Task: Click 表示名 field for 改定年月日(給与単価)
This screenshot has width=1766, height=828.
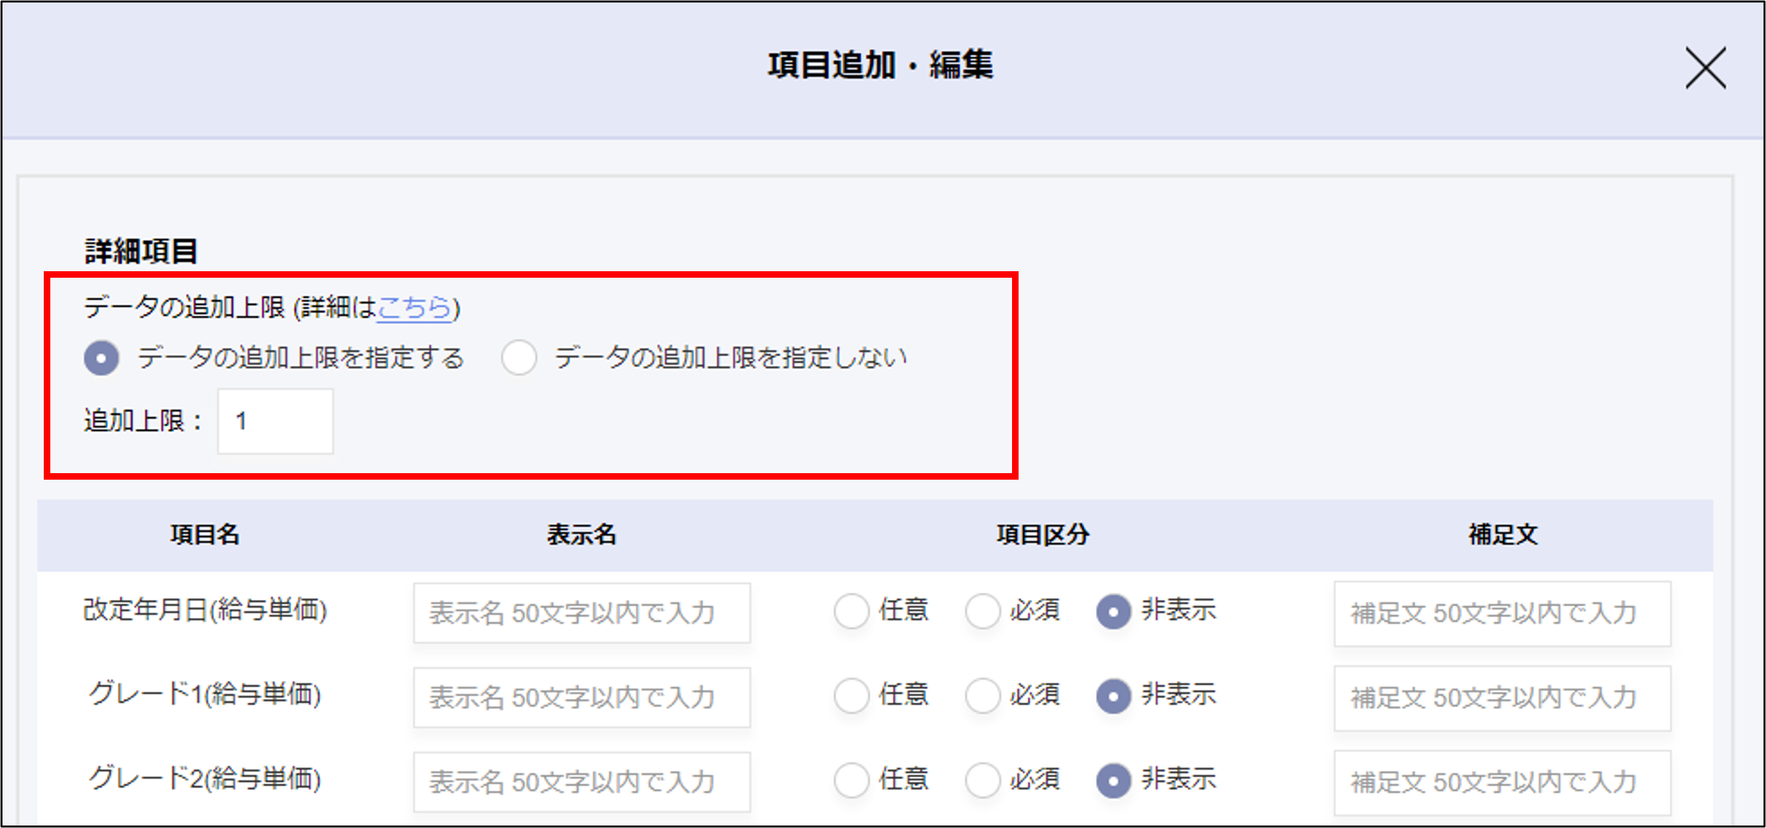Action: (581, 612)
